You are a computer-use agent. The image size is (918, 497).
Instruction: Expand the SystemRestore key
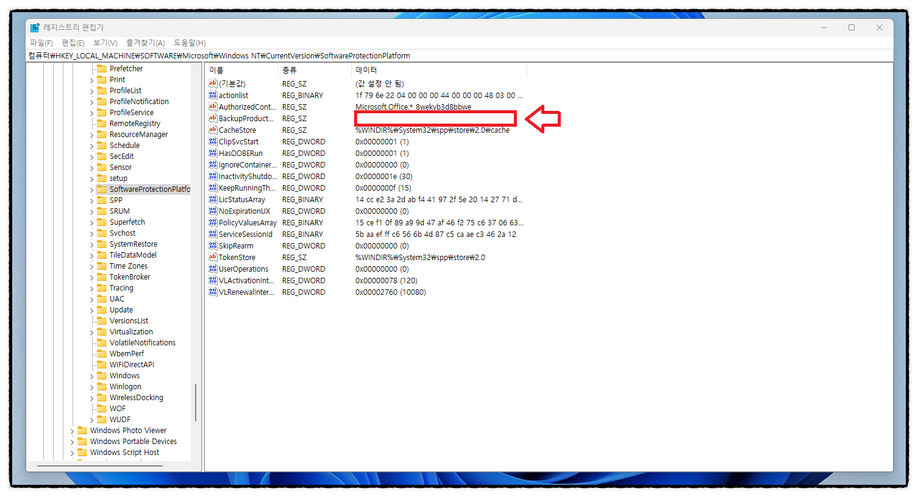tap(92, 245)
